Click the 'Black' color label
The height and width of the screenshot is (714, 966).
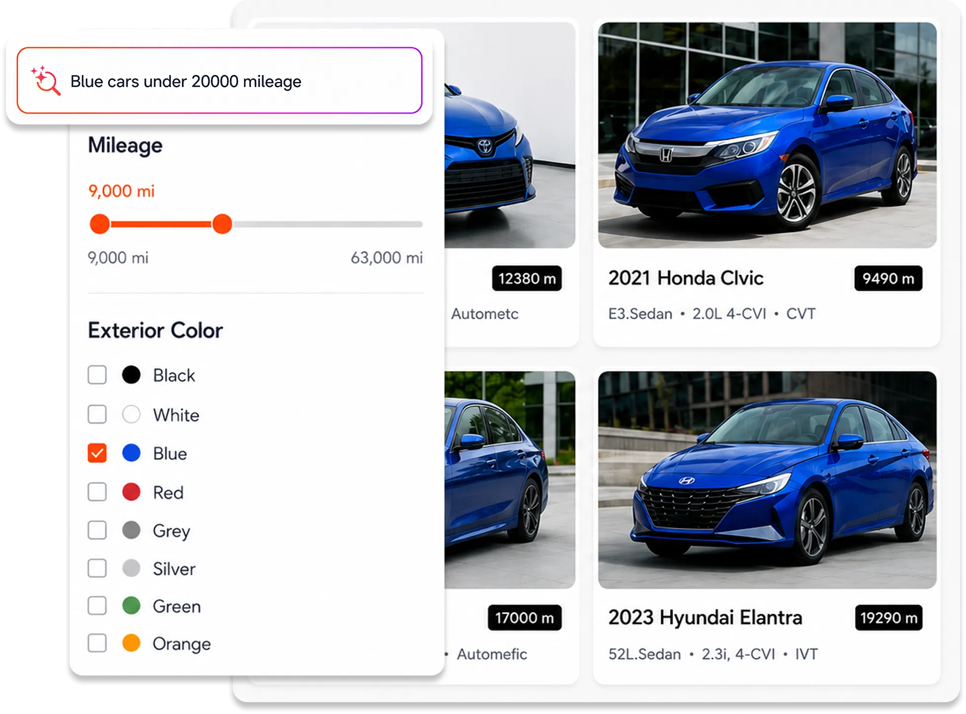point(174,375)
